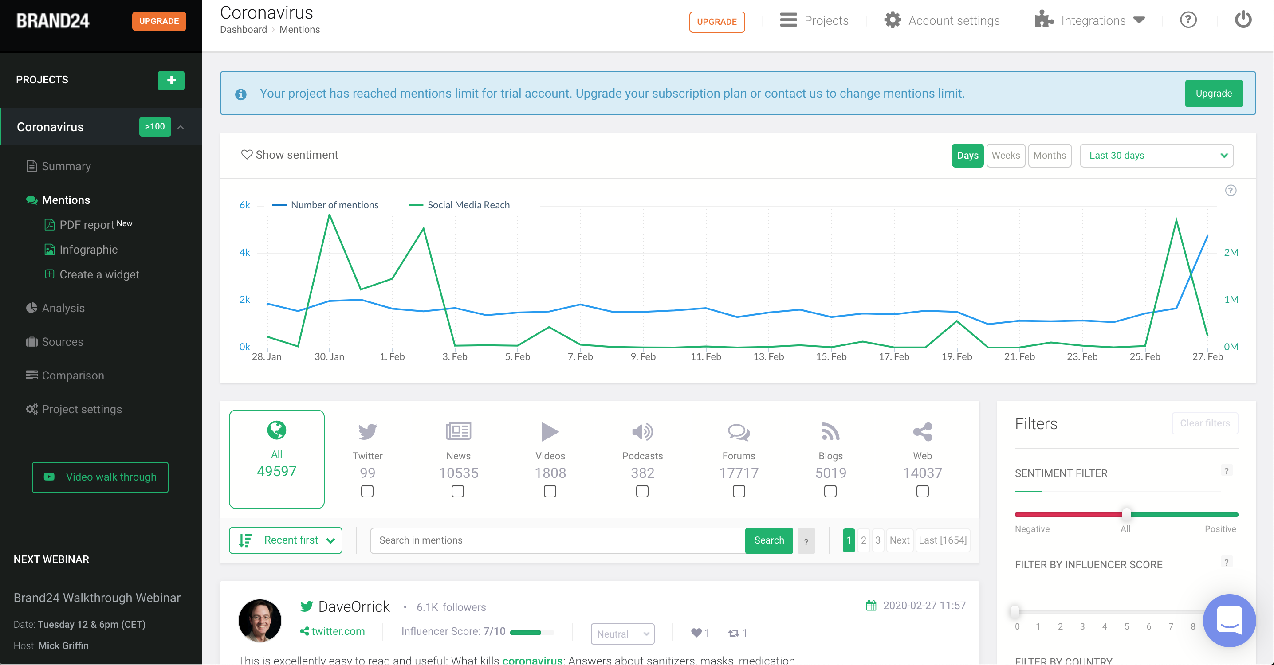This screenshot has height=665, width=1274.
Task: Toggle Social Media Reach legend series
Action: pyautogui.click(x=460, y=205)
